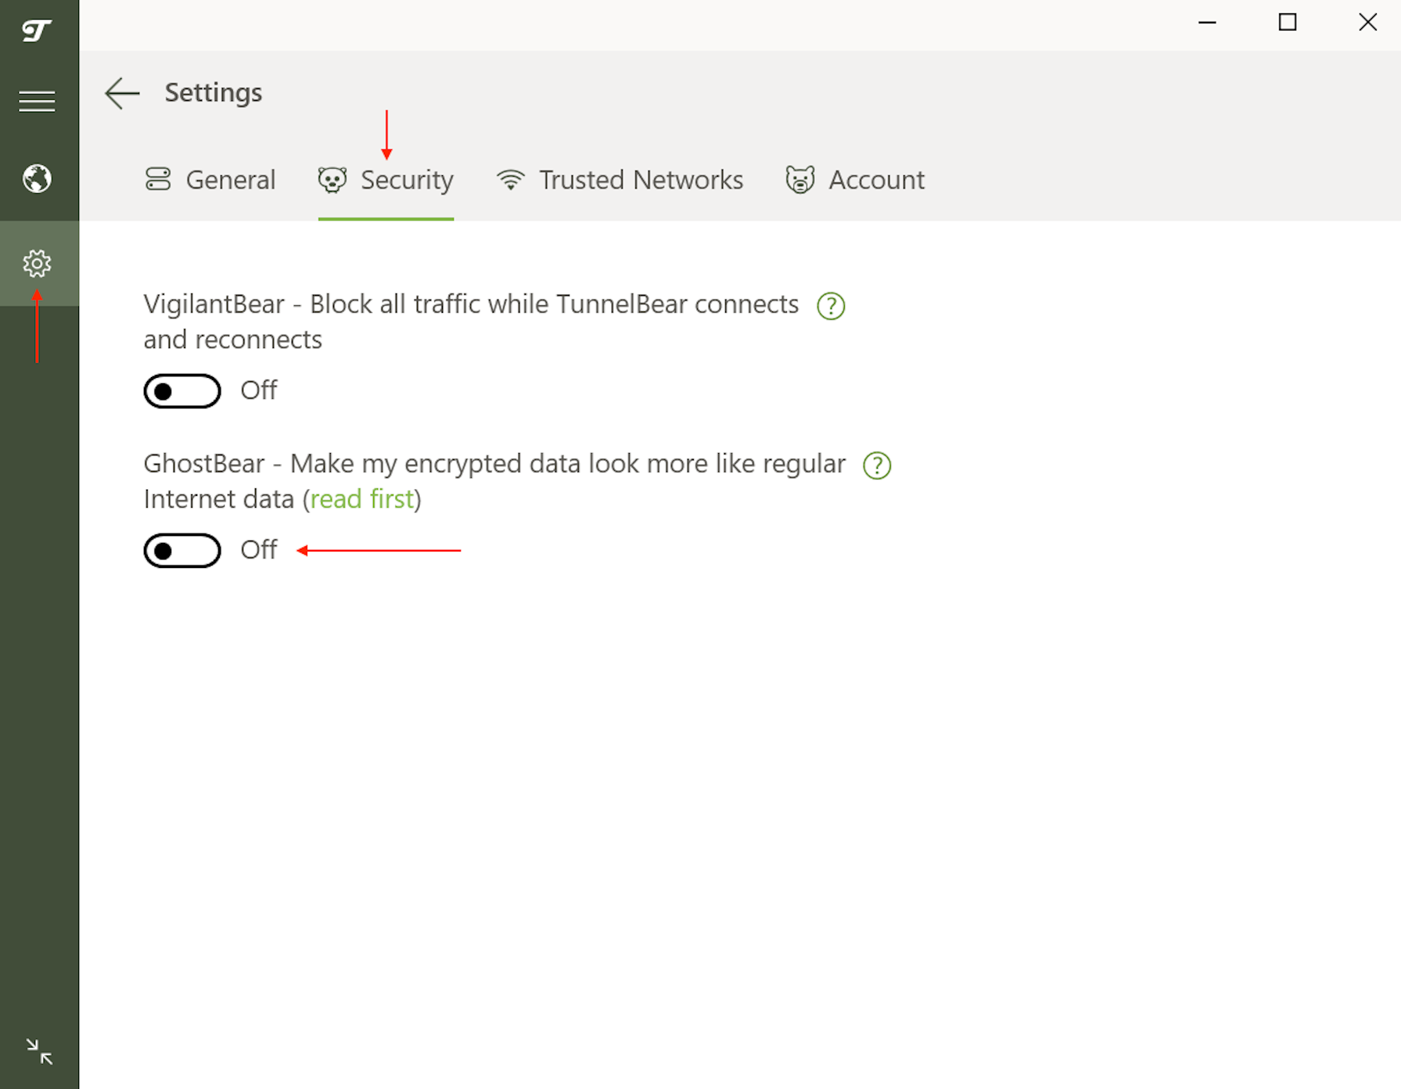Close the TunnelBear window
Image resolution: width=1401 pixels, height=1089 pixels.
1367,23
